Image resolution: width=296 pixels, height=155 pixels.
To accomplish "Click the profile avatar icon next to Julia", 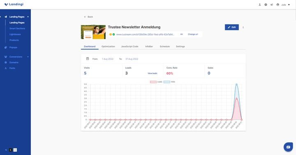I will 277,5.
